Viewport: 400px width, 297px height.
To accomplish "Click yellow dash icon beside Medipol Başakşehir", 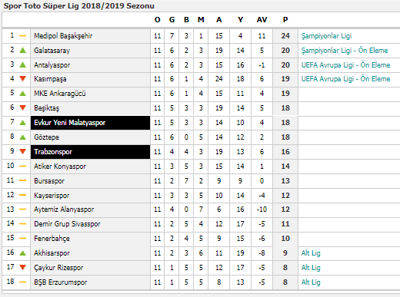I will point(23,36).
